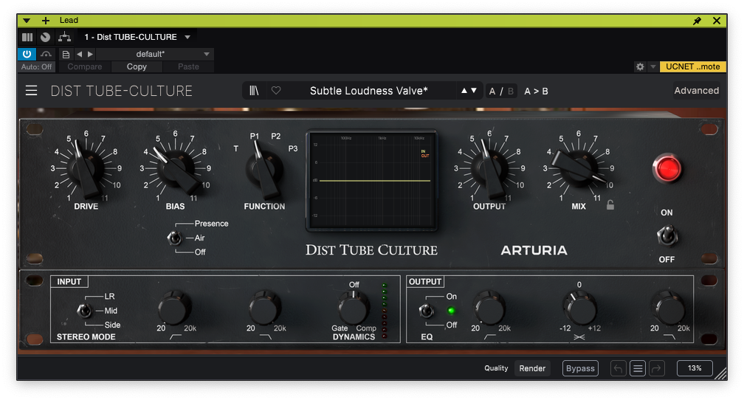Screen dimensions: 744x400
Task: Click the macro dial icon
Action: pos(46,37)
